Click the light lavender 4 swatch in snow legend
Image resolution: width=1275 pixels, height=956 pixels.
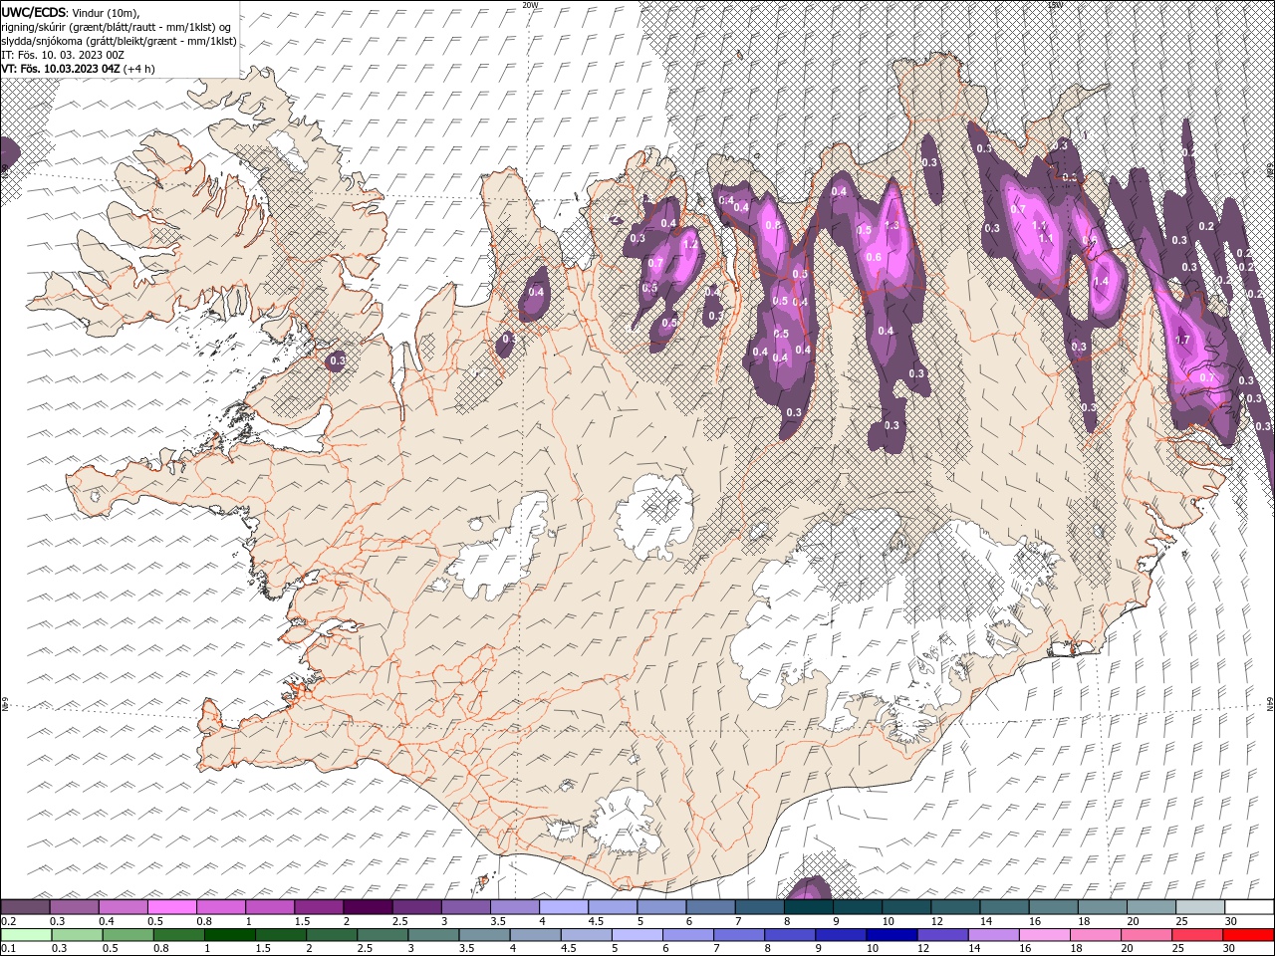coord(562,907)
